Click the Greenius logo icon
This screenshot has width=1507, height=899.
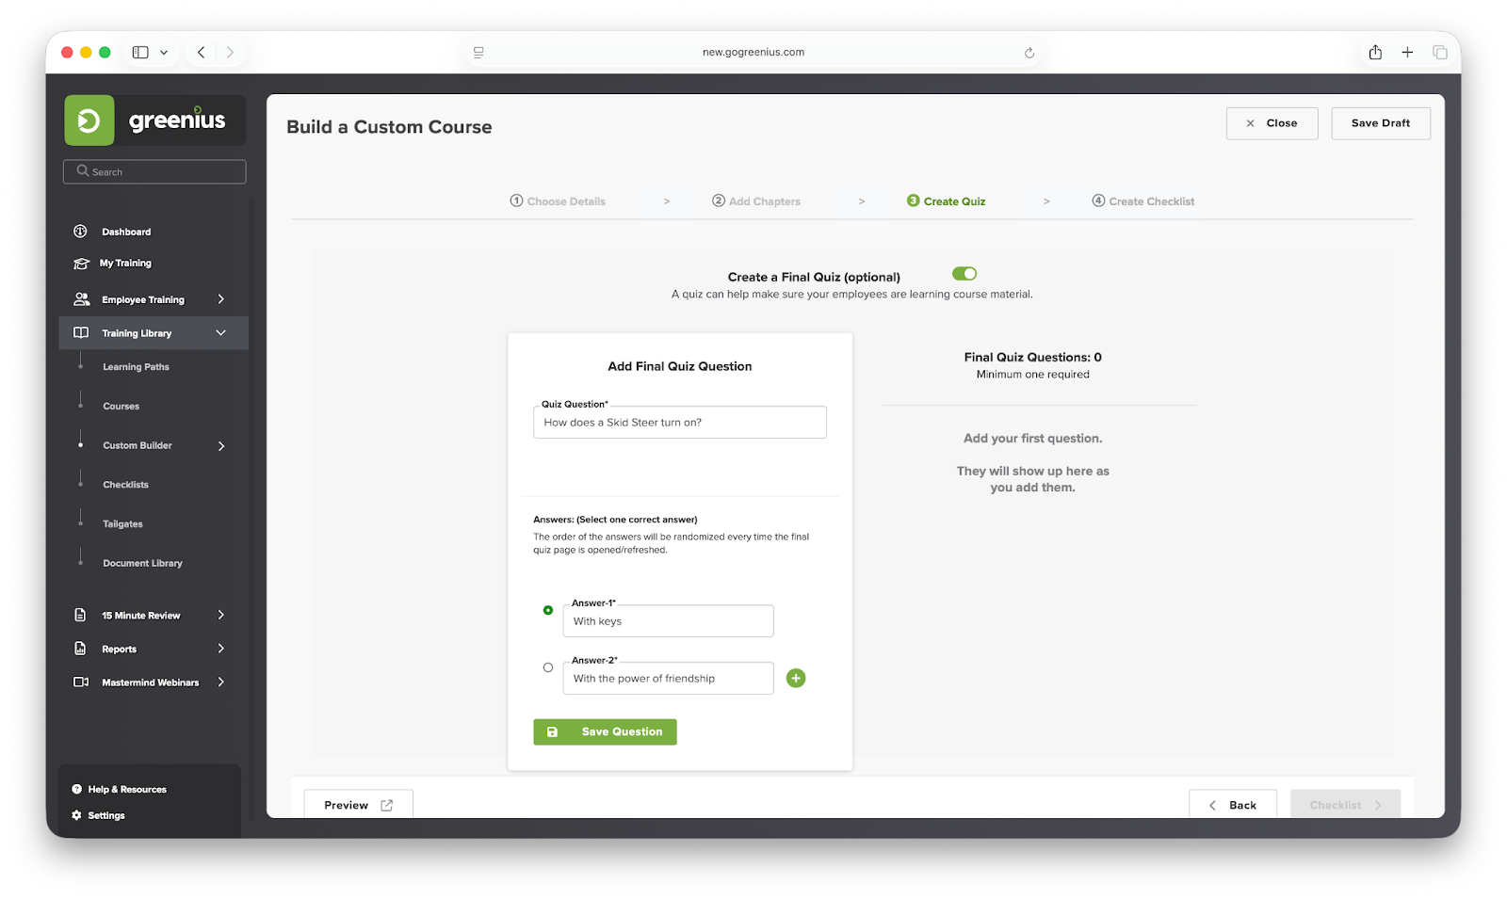coord(89,120)
